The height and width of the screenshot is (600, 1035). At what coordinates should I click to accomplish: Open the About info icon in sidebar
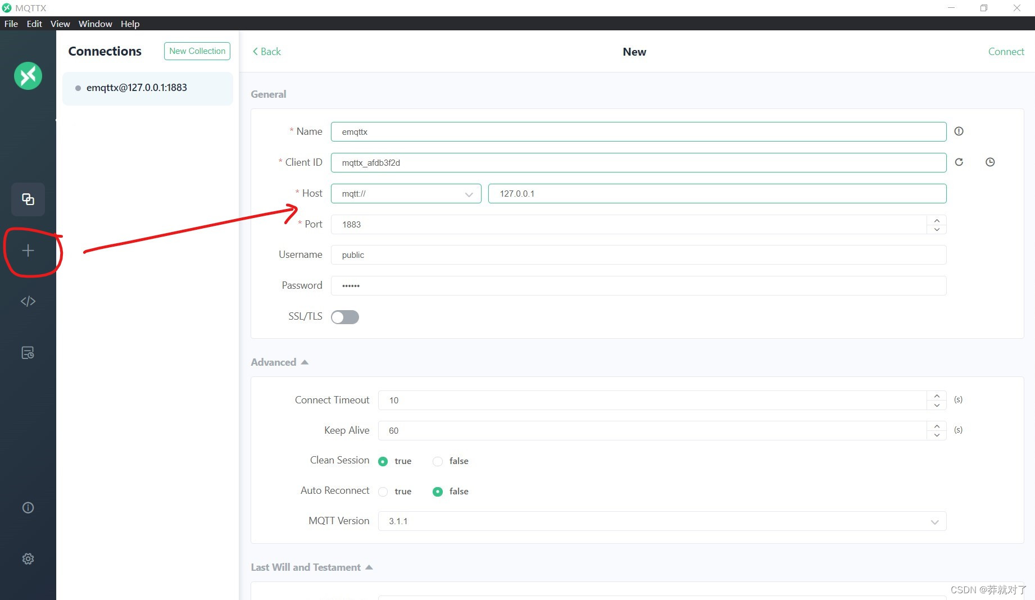point(28,508)
